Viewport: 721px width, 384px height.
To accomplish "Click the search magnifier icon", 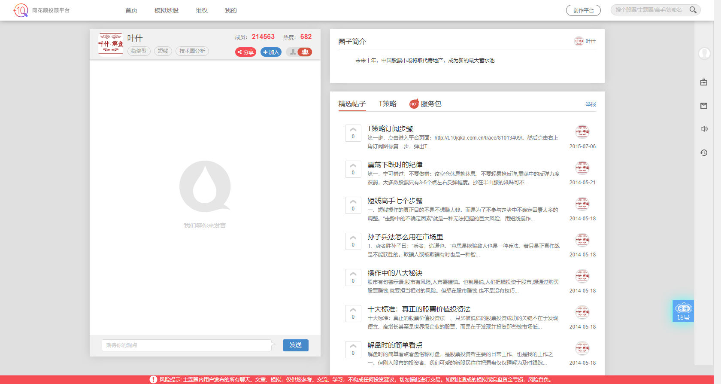I will [693, 10].
